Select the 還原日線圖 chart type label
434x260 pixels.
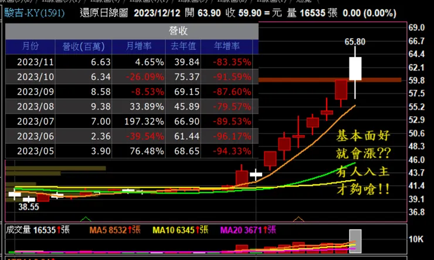[104, 13]
